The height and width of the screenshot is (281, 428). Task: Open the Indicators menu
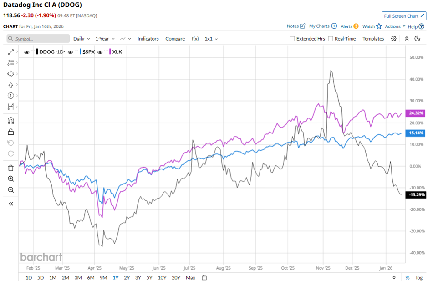coord(148,39)
